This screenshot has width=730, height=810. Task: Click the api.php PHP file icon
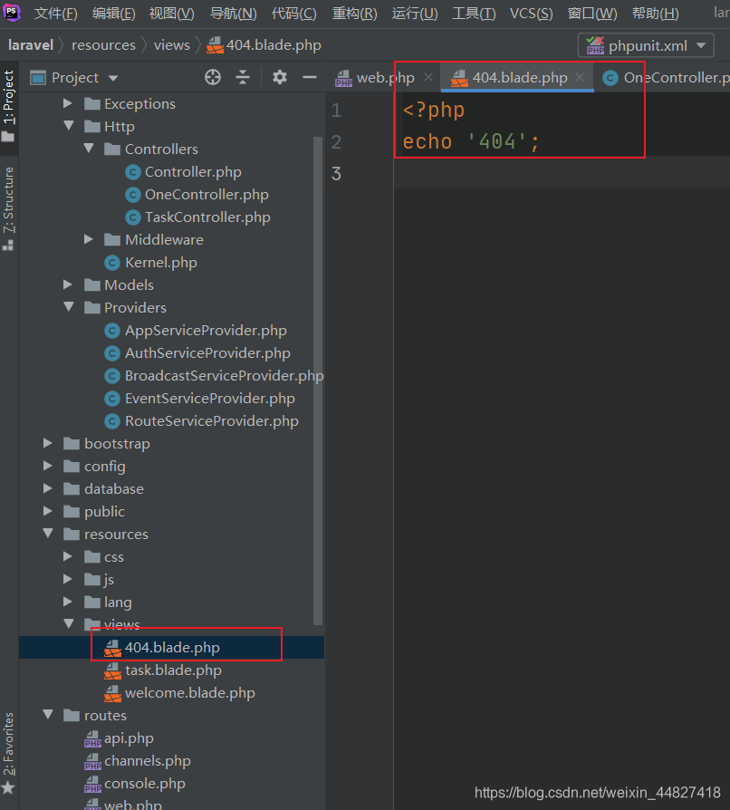[x=93, y=738]
